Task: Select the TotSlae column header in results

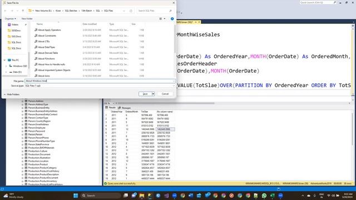Action: (x=145, y=112)
